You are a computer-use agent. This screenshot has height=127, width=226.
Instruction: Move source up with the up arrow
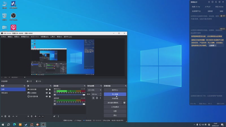(x=40, y=116)
